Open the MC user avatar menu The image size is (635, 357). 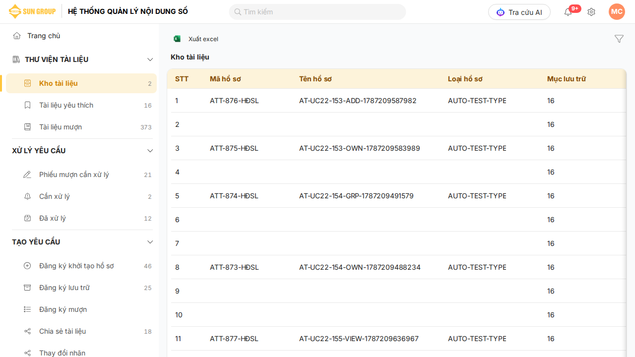617,12
